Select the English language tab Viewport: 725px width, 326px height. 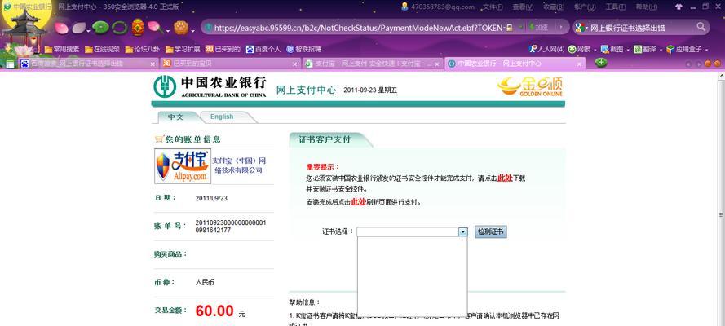tap(222, 117)
